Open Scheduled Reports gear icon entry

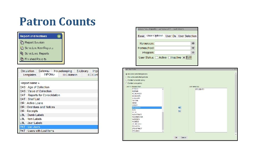(x=22, y=53)
